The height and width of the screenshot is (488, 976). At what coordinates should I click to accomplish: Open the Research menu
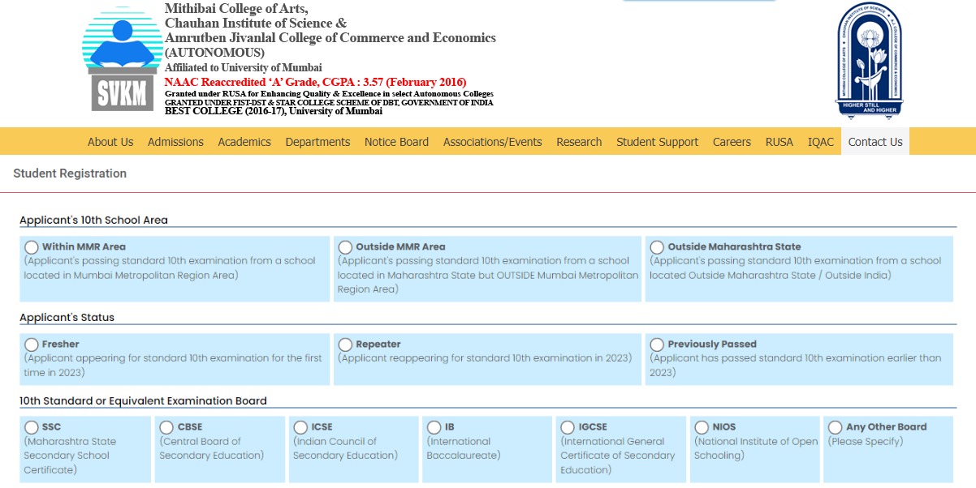pos(579,142)
